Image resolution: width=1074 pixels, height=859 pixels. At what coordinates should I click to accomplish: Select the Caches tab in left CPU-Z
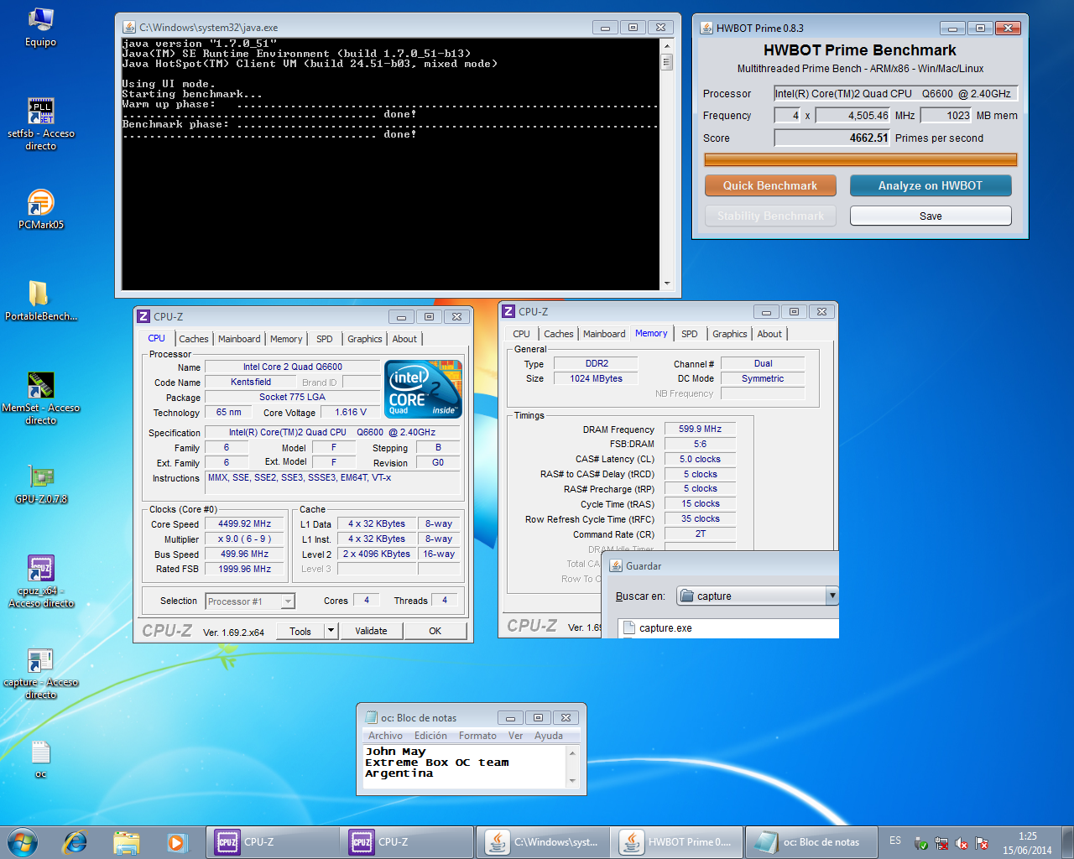[194, 339]
